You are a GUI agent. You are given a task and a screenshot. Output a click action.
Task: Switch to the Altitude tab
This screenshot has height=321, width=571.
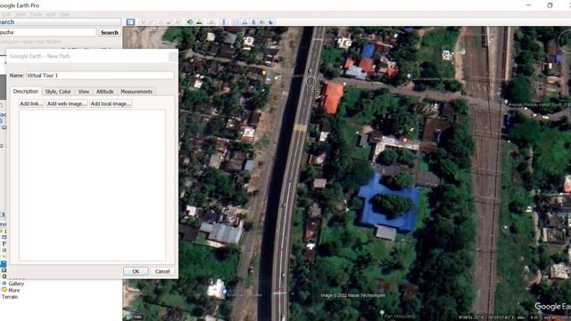105,92
